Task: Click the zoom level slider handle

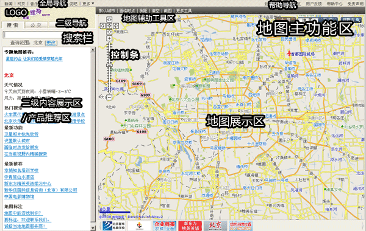Action: (x=109, y=66)
